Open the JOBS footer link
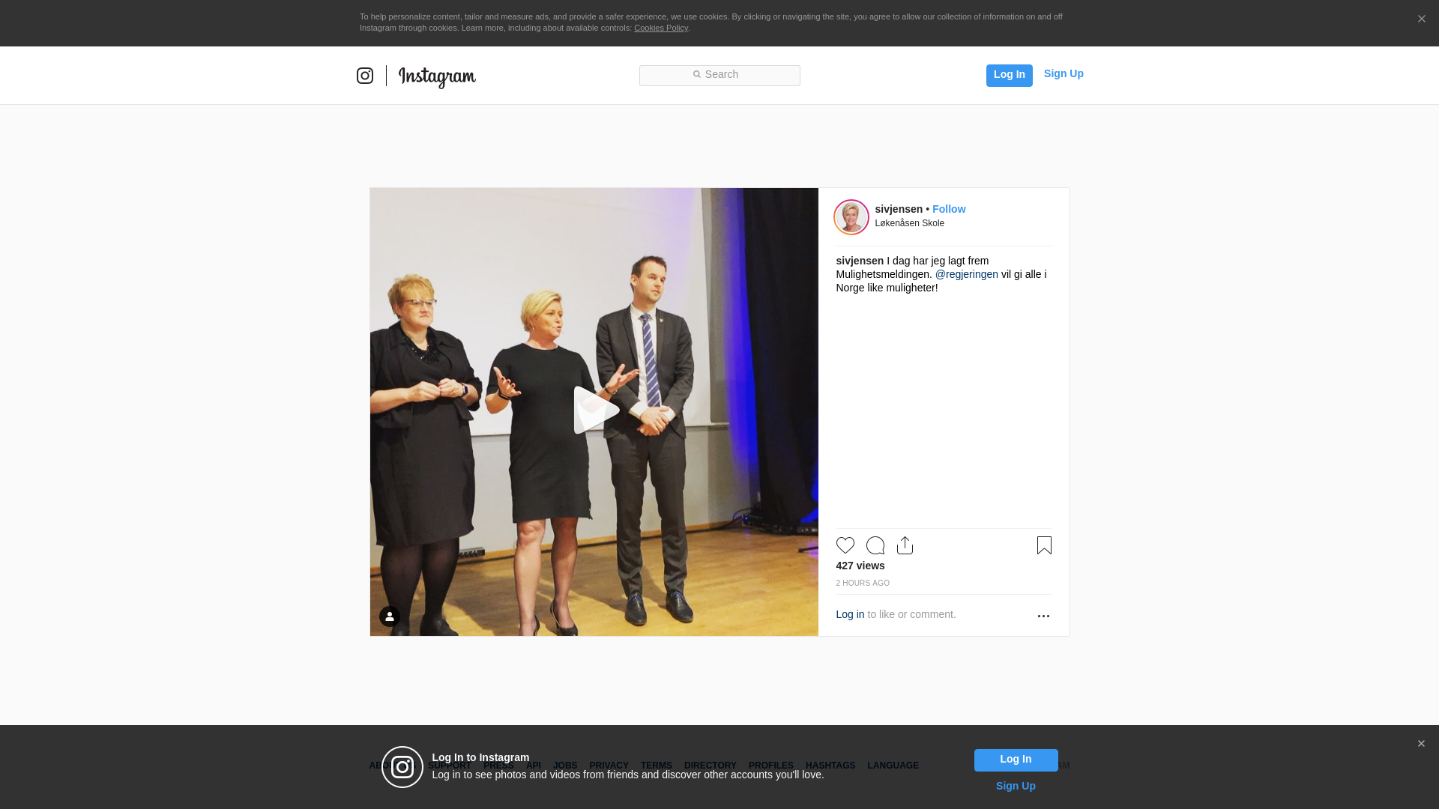1439x809 pixels. tap(565, 766)
